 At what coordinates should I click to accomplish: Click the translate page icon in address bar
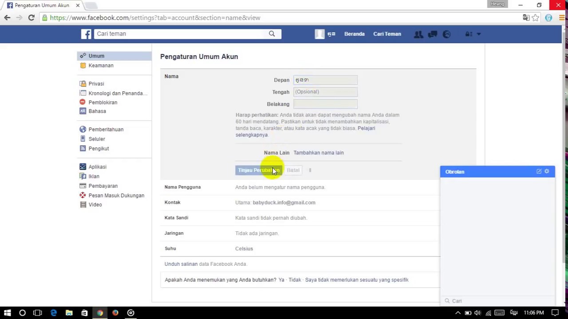point(526,18)
